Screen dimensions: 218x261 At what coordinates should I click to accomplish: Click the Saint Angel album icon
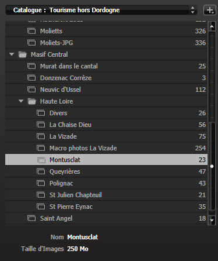pyautogui.click(x=31, y=218)
